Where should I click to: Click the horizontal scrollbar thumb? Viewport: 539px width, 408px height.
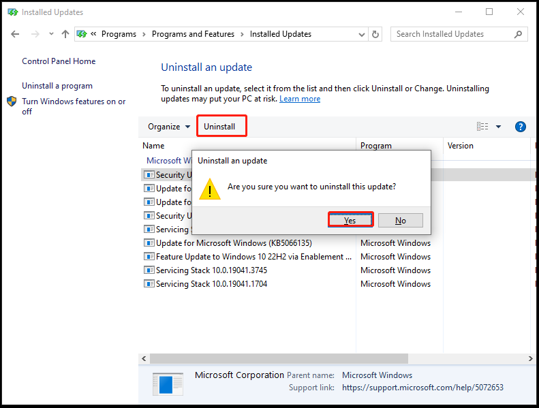pyautogui.click(x=279, y=358)
